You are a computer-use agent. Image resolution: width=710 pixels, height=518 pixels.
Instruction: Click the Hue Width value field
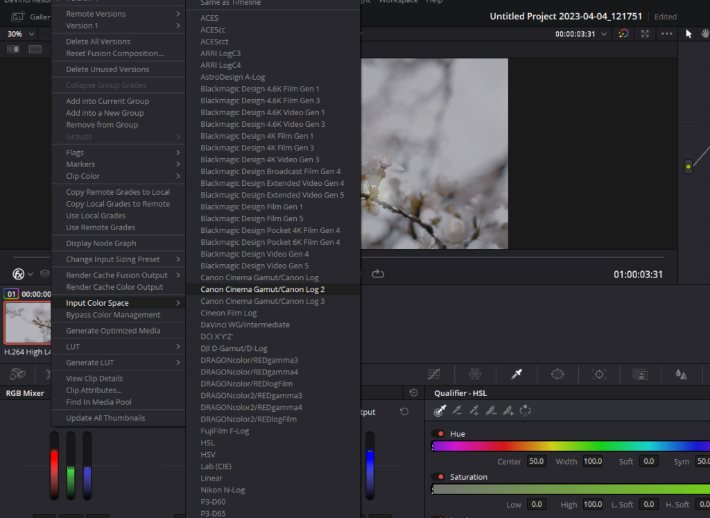point(593,461)
